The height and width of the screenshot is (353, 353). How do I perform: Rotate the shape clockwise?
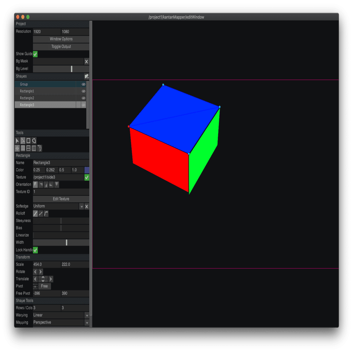click(40, 272)
